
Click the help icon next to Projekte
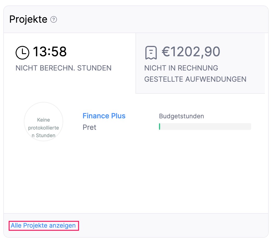(54, 20)
